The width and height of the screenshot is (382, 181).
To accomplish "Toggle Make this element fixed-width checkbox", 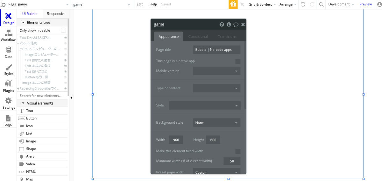I will coord(238,151).
